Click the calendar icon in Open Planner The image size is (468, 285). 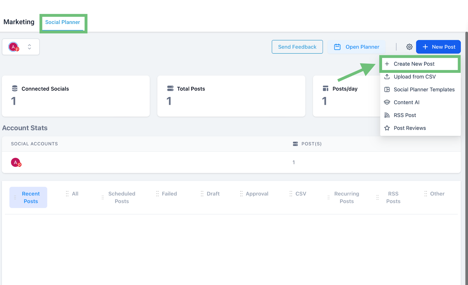(337, 47)
